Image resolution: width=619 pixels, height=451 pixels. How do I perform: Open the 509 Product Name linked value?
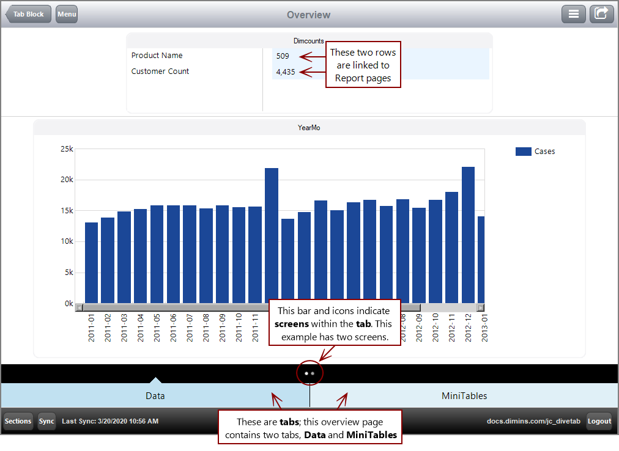(281, 56)
